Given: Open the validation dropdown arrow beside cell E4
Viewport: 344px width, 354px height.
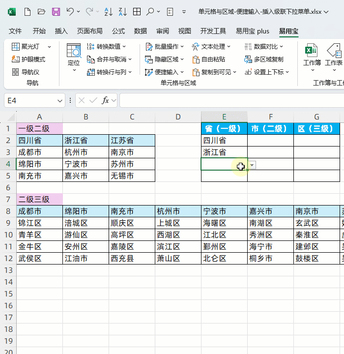Looking at the screenshot, I should click(x=252, y=165).
